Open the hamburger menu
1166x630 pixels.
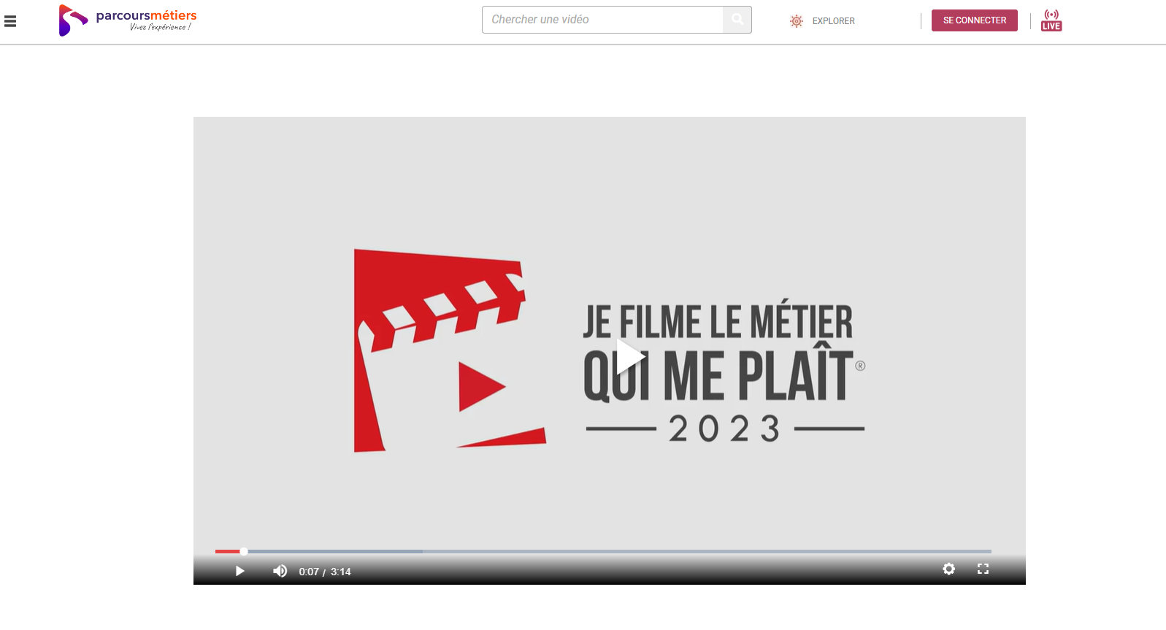tap(10, 21)
